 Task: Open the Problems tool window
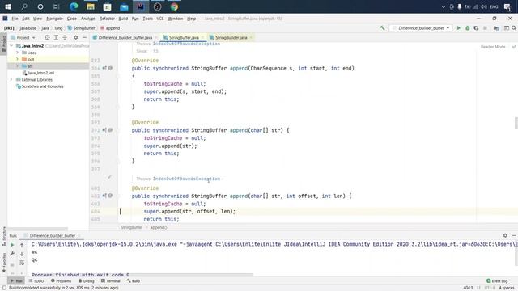(62, 281)
